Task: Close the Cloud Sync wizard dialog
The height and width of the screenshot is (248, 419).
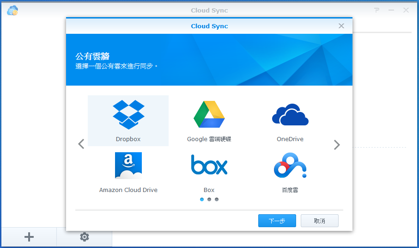Action: click(341, 26)
